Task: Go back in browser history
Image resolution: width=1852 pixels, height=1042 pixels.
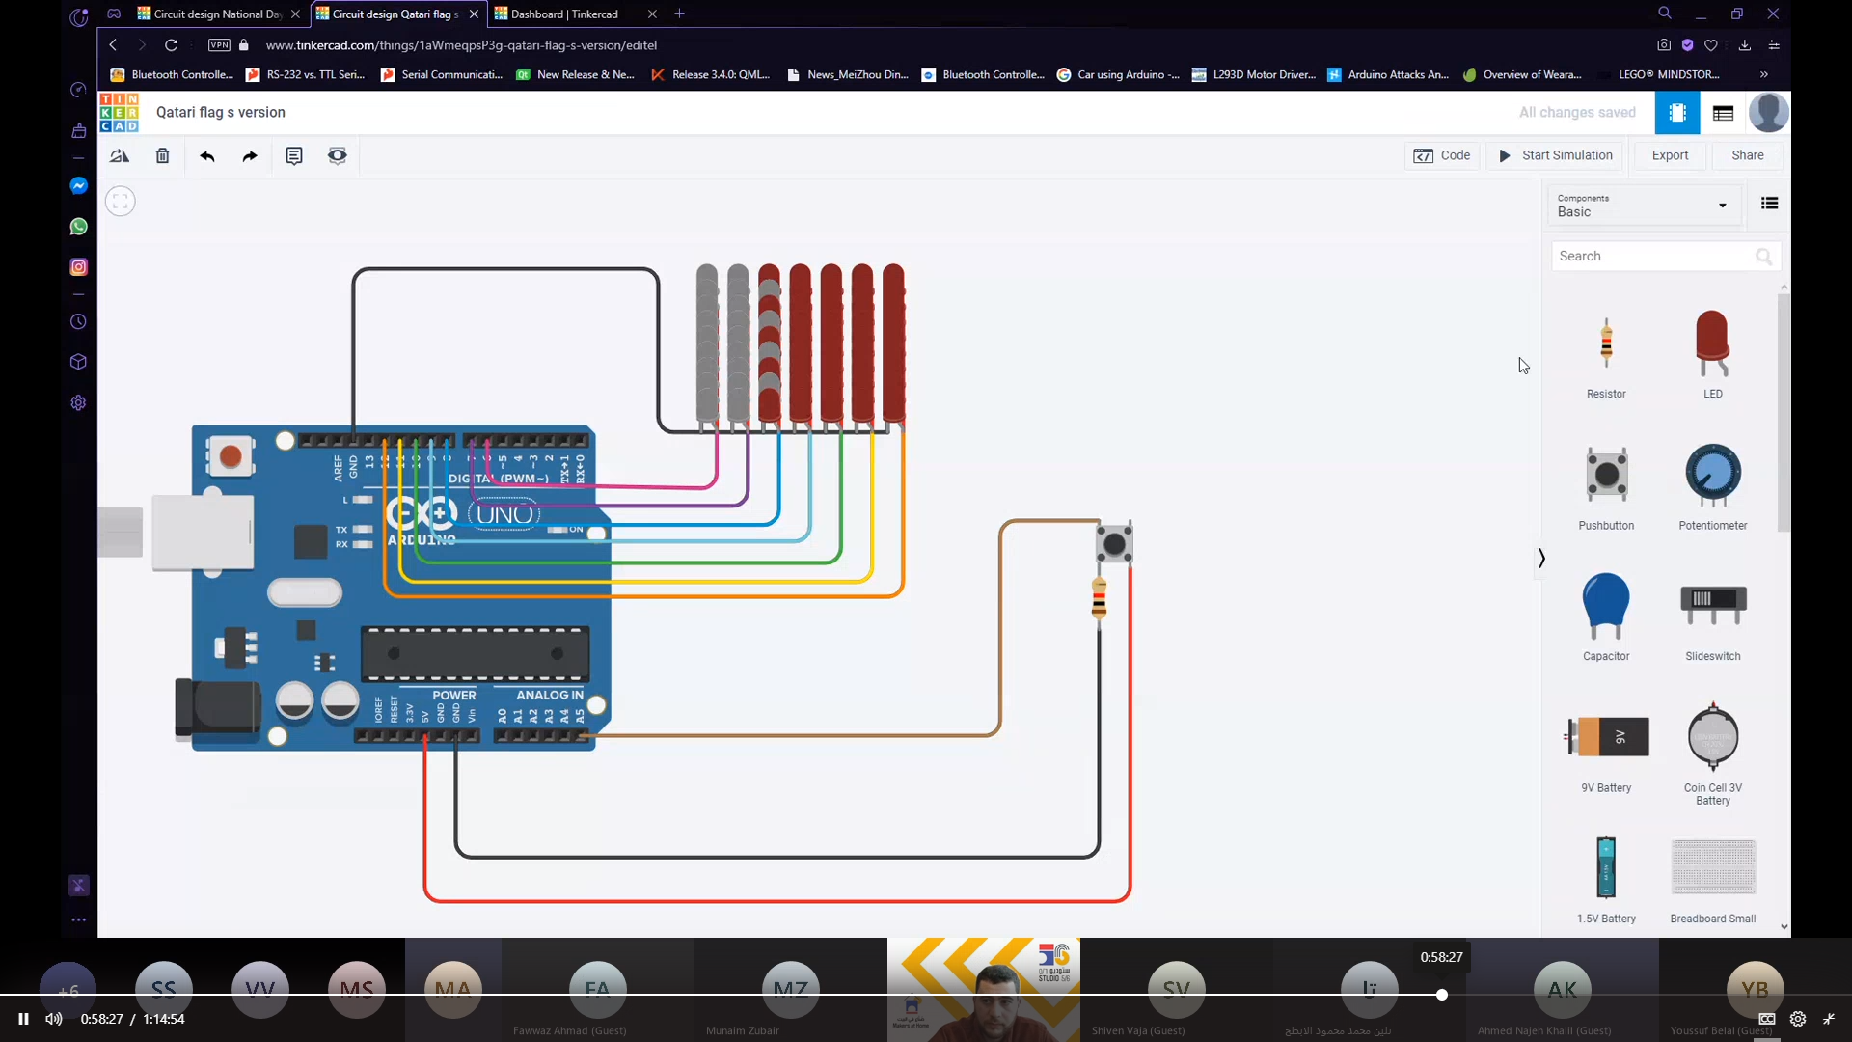Action: 113,45
